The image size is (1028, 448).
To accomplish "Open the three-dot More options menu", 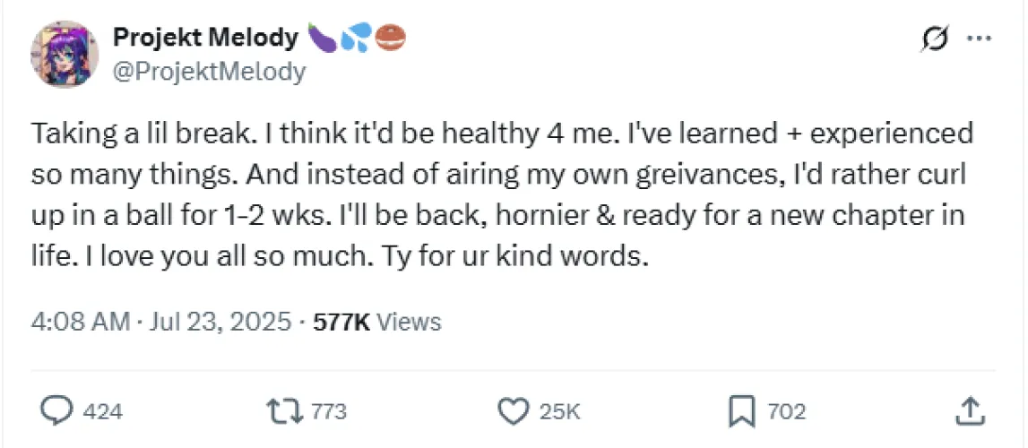I will 981,40.
